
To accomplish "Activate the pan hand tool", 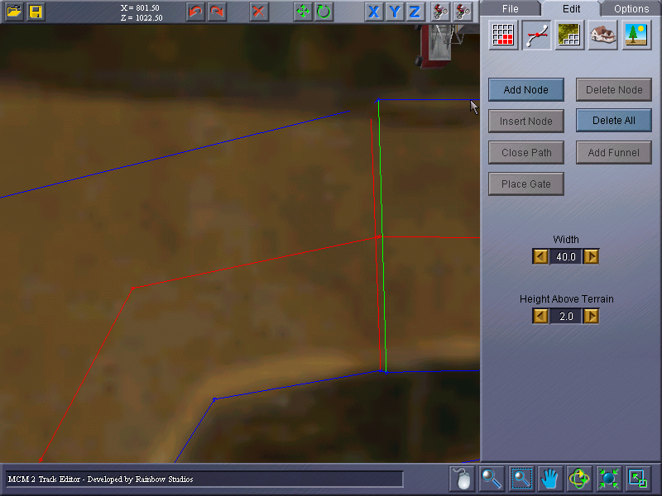I will (x=550, y=479).
